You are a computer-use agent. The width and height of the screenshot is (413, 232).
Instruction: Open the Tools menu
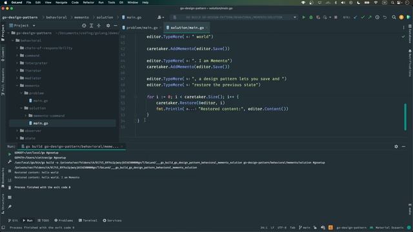(112, 3)
